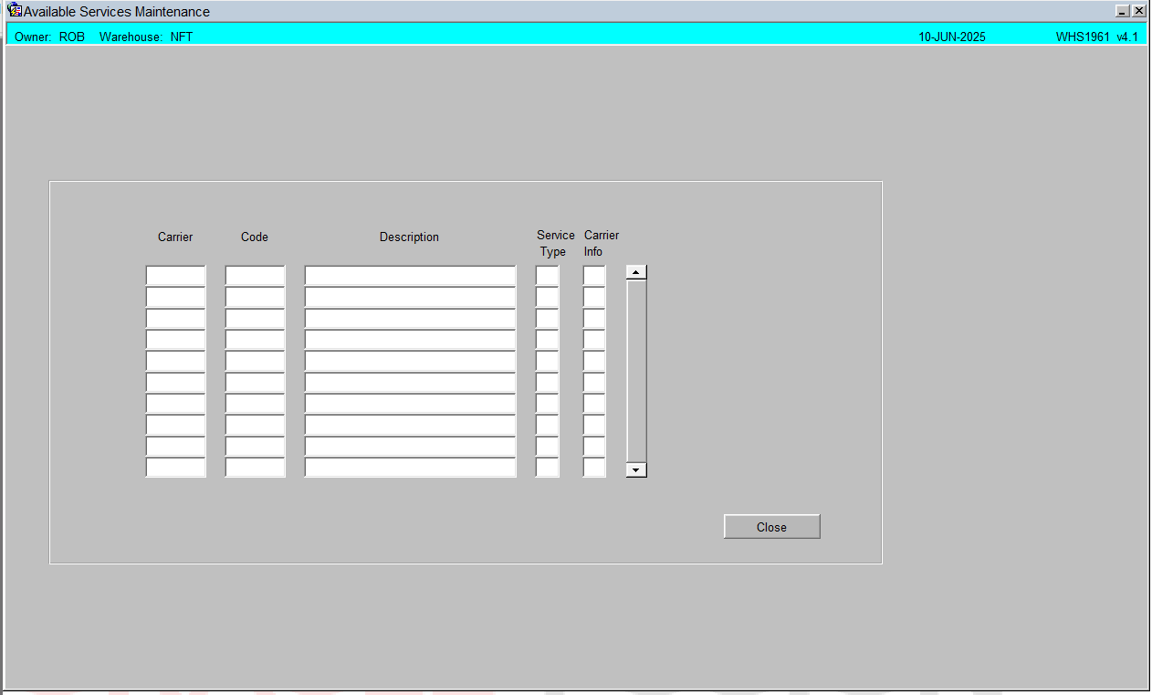Click the vertical scrollbar track
This screenshot has height=695, width=1152.
click(636, 371)
